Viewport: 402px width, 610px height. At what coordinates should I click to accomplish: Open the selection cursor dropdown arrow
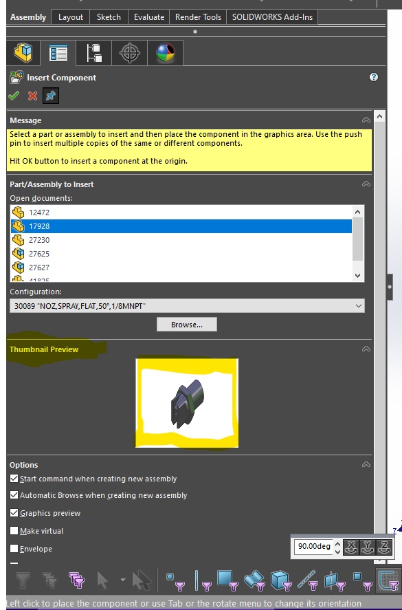tap(123, 580)
